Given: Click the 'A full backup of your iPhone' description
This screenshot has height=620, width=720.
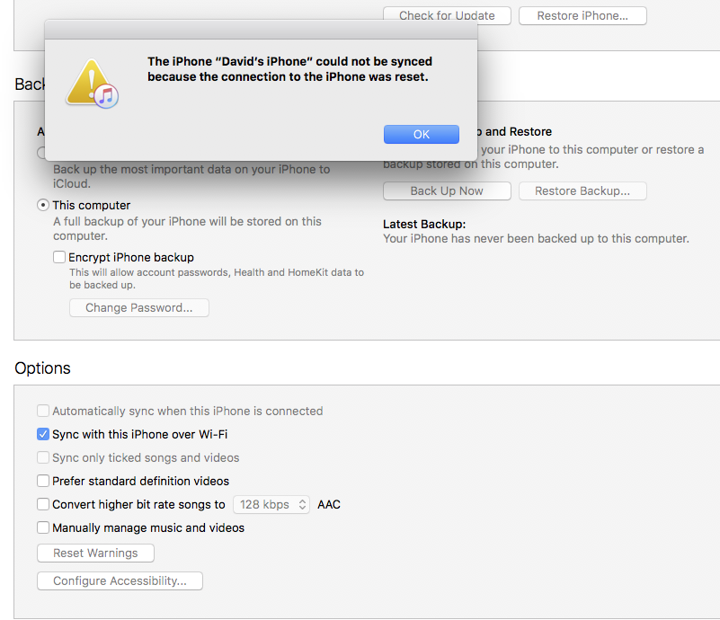Looking at the screenshot, I should 187,228.
